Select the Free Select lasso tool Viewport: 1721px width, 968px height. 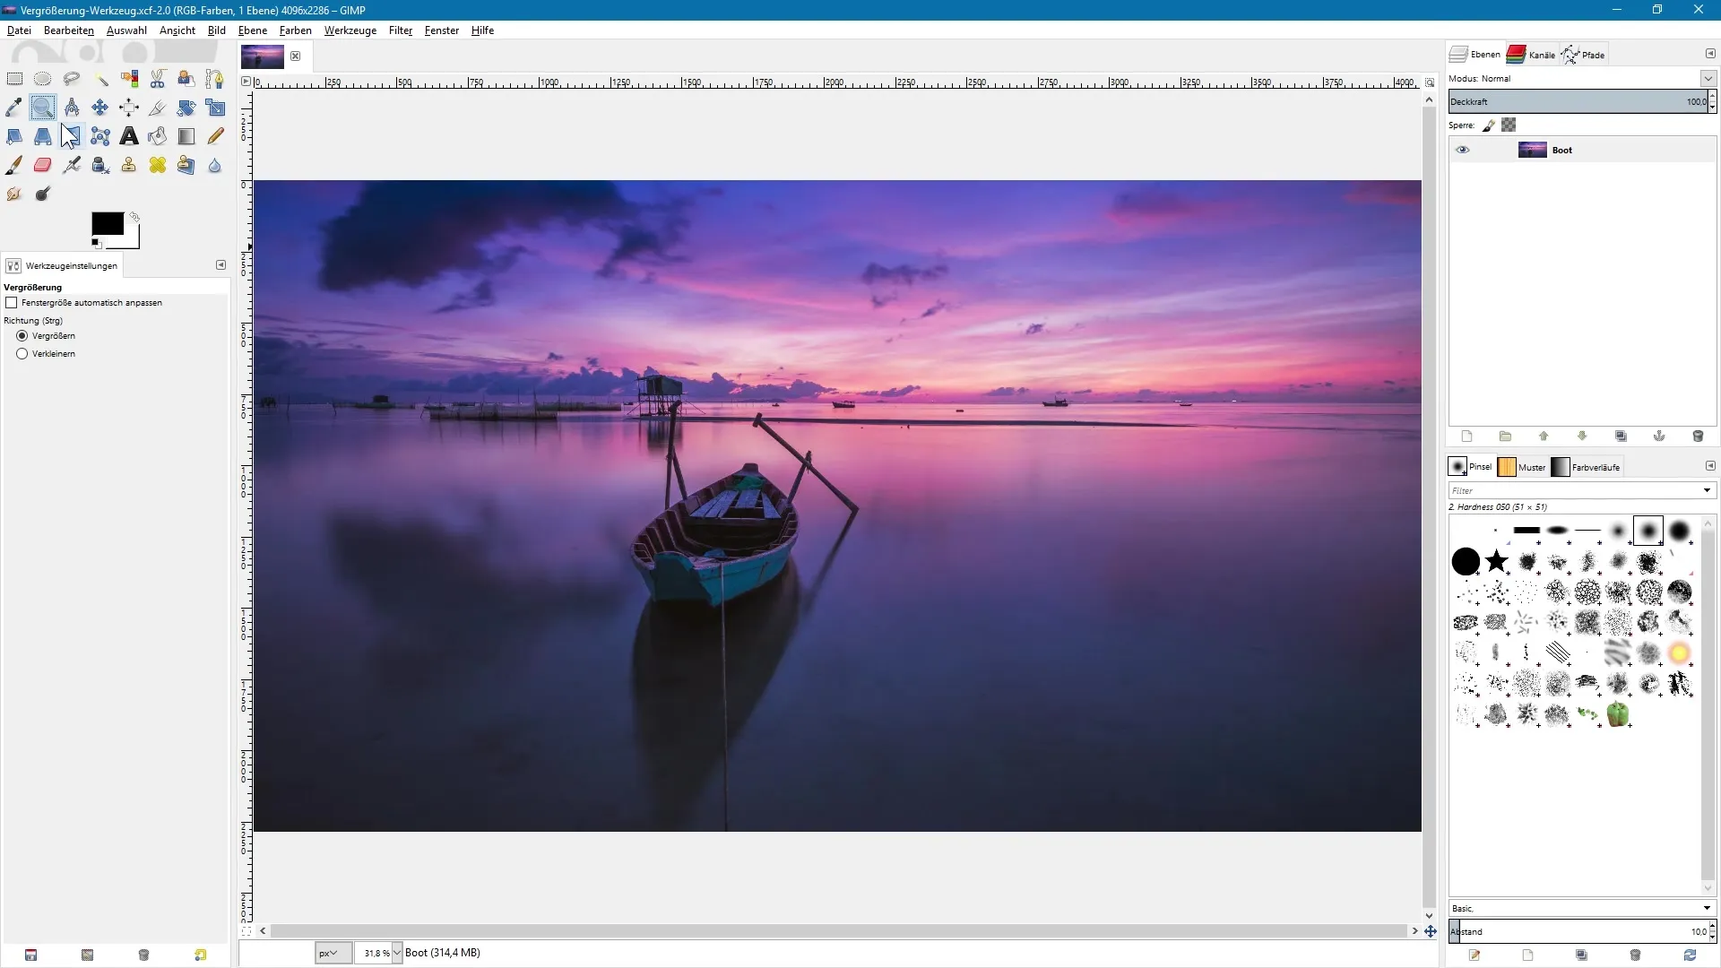pyautogui.click(x=72, y=79)
